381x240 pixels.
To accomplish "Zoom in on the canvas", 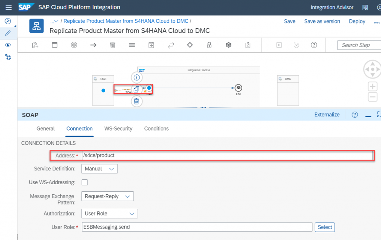I will click(372, 86).
